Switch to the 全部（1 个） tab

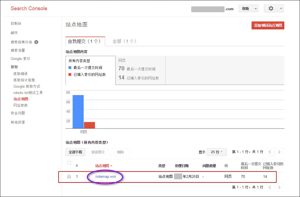tap(124, 41)
